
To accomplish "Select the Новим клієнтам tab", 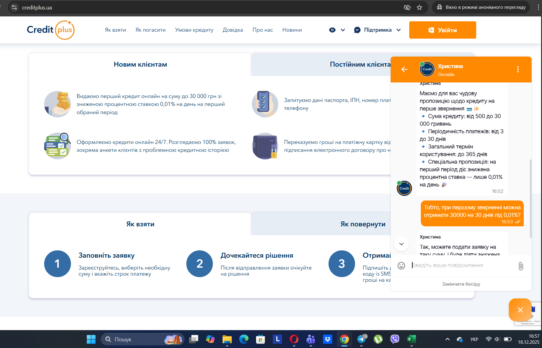I will coord(140,64).
